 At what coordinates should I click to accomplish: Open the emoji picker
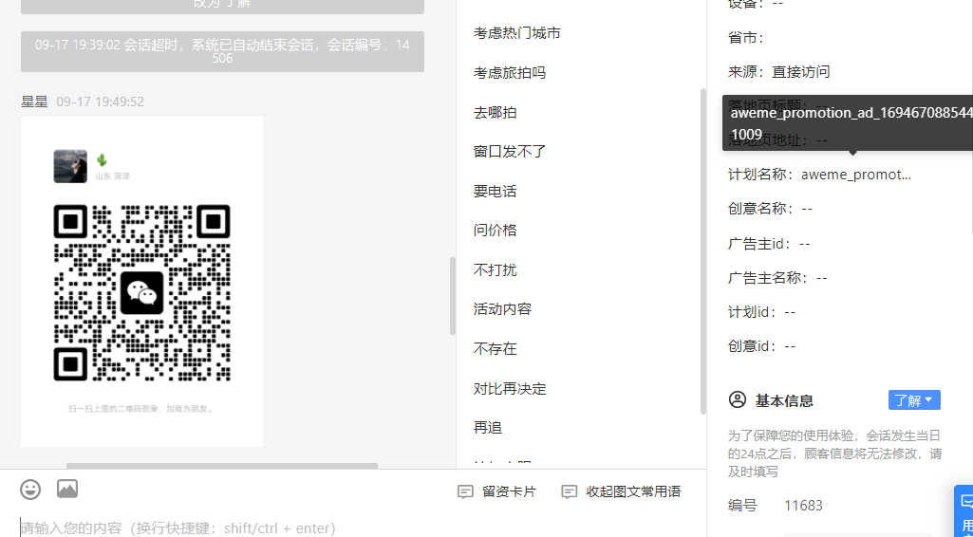tap(30, 490)
